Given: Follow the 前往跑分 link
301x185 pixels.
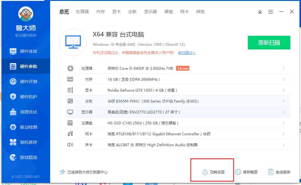Looking at the screenshot, I should tap(186, 53).
